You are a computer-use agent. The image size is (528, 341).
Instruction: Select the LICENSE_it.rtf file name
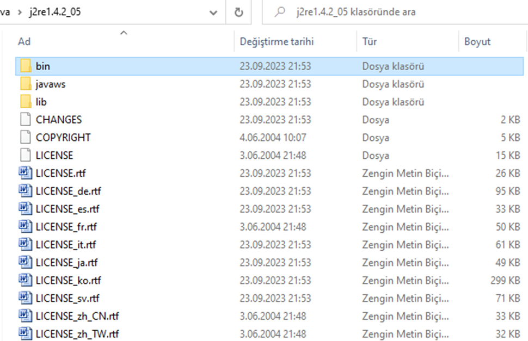pyautogui.click(x=66, y=244)
